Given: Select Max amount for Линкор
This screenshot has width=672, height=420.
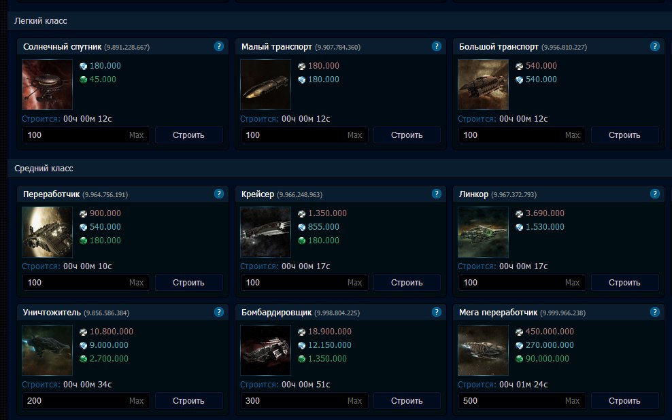Looking at the screenshot, I should (x=572, y=283).
